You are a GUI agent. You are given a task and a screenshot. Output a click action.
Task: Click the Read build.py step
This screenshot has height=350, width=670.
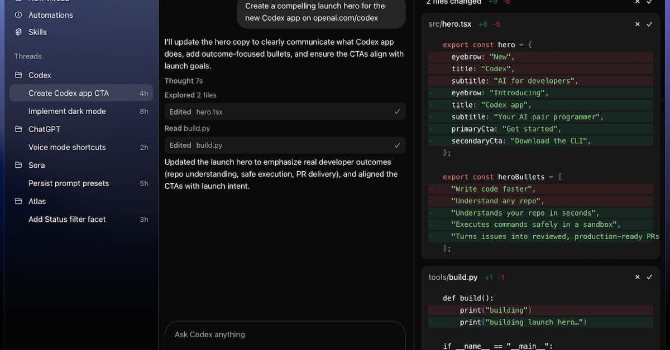click(187, 128)
